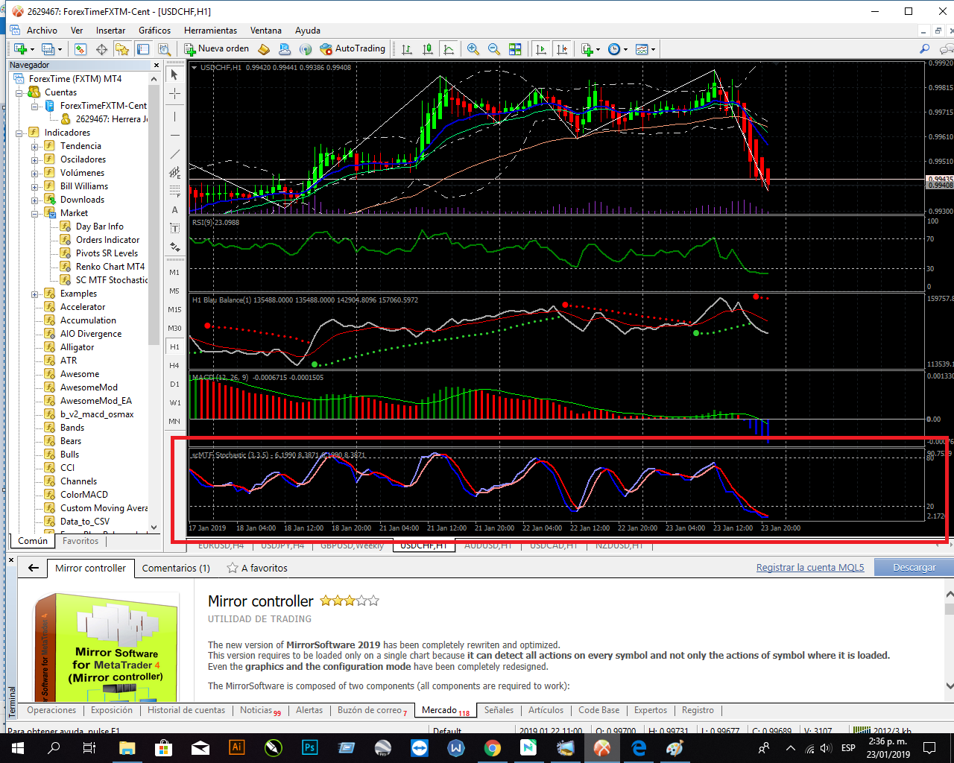Open the Noticias terminal tab

tap(260, 711)
